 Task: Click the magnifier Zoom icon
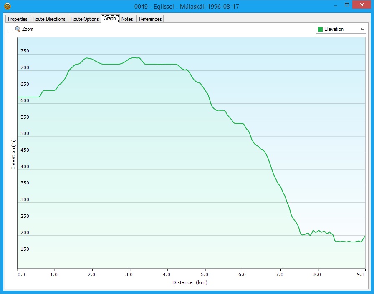[x=18, y=29]
